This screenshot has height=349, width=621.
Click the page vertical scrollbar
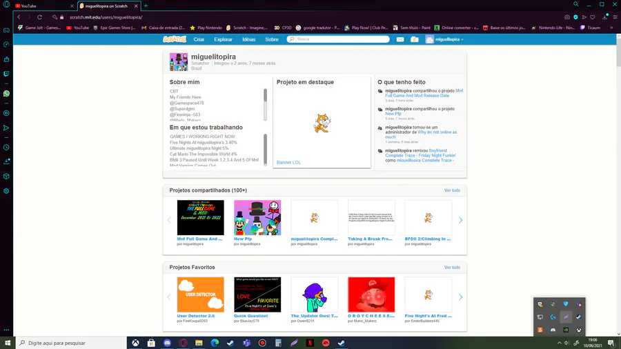pyautogui.click(x=618, y=52)
